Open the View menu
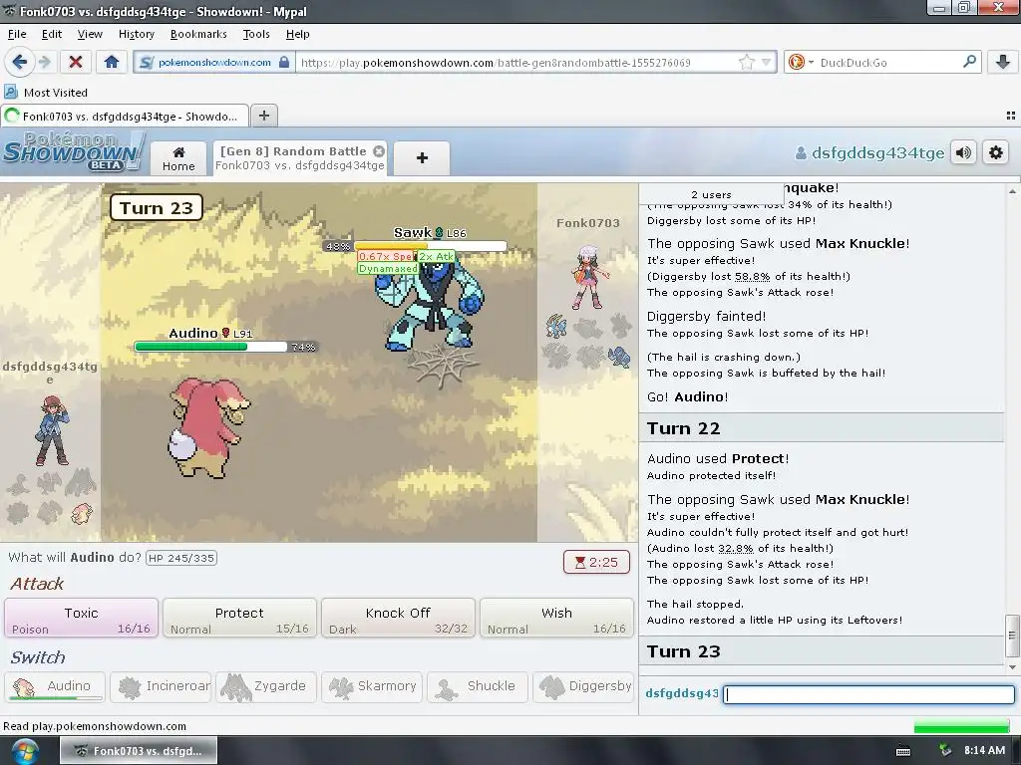The height and width of the screenshot is (765, 1021). click(x=90, y=34)
